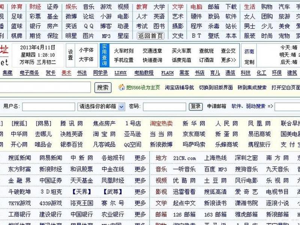Click the 交通违章 link
This screenshot has width=300, height=225.
153,51
